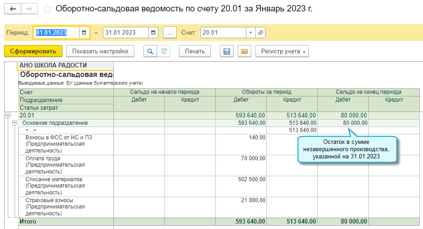Select the Списание материалов row
This screenshot has width=423, height=229.
(66, 186)
